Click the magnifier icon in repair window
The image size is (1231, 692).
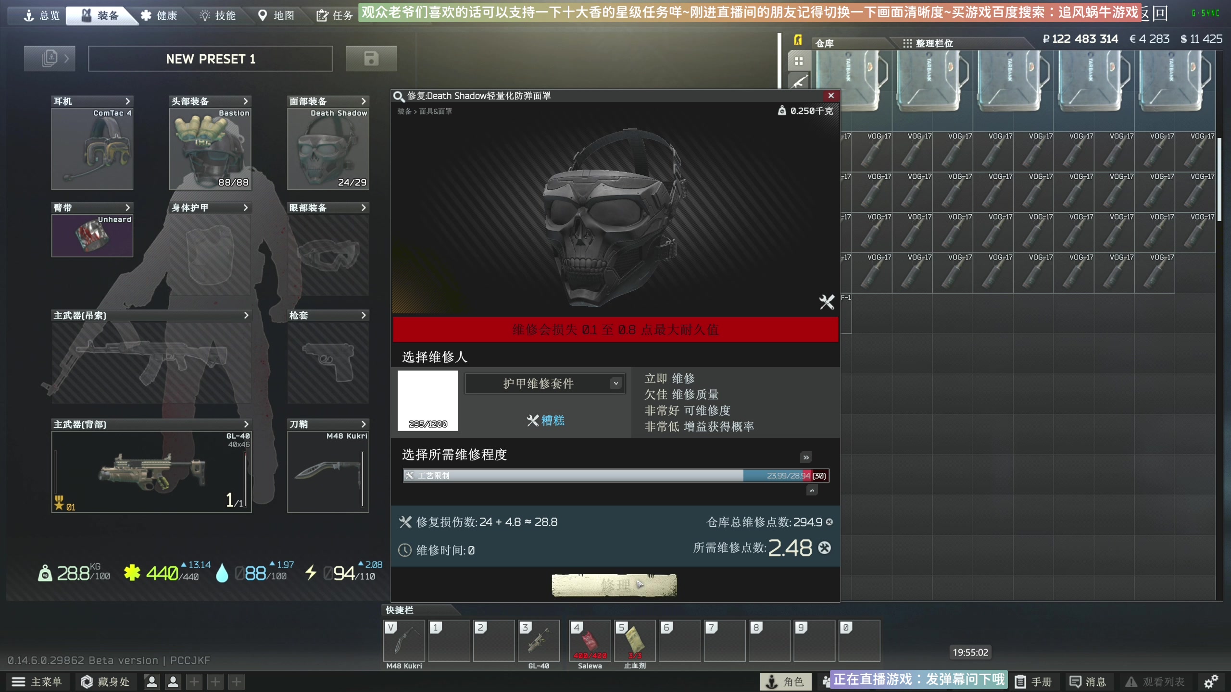(399, 96)
